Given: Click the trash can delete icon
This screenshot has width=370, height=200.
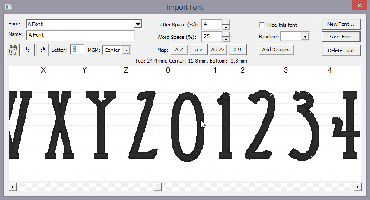Looking at the screenshot, I should pos(13,50).
